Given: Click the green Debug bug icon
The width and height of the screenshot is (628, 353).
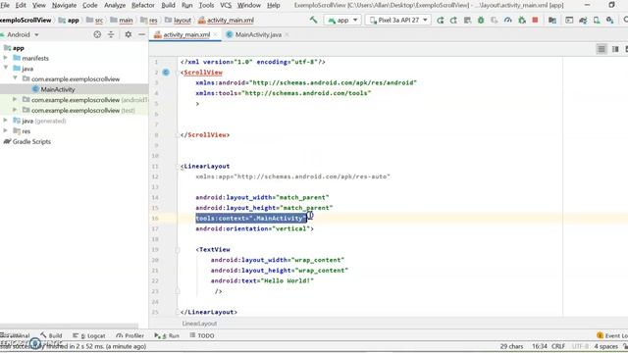Looking at the screenshot, I should [x=481, y=20].
